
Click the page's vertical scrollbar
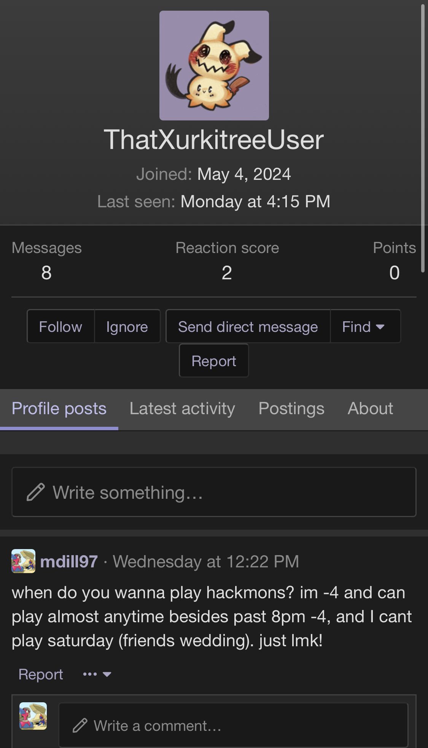(x=422, y=137)
